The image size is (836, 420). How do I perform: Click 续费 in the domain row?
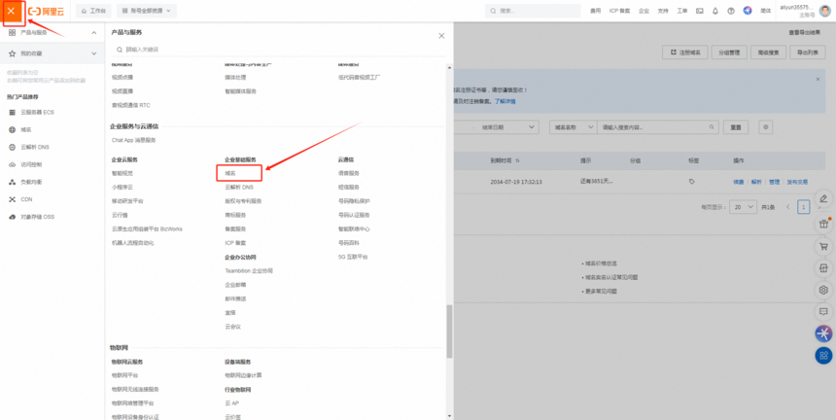[739, 182]
